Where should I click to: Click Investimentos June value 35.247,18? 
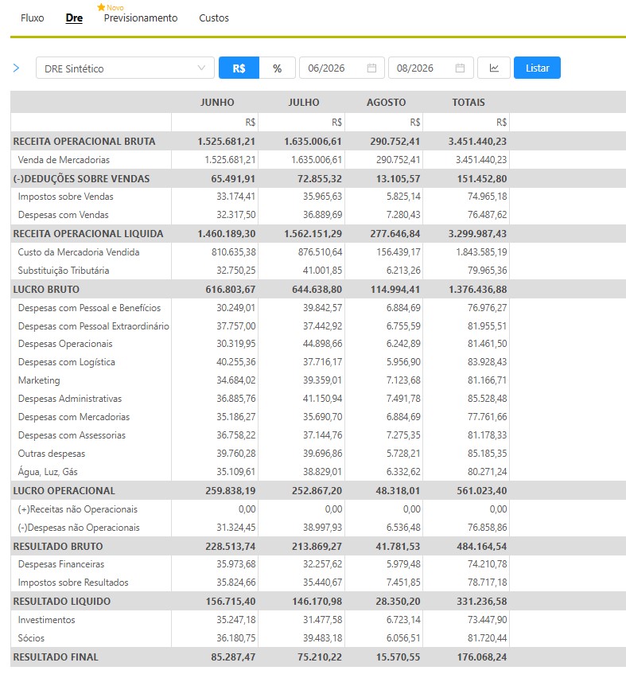tap(236, 620)
